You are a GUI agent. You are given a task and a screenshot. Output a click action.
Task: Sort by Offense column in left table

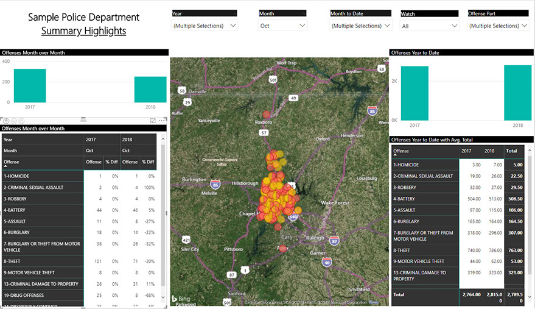(x=12, y=162)
